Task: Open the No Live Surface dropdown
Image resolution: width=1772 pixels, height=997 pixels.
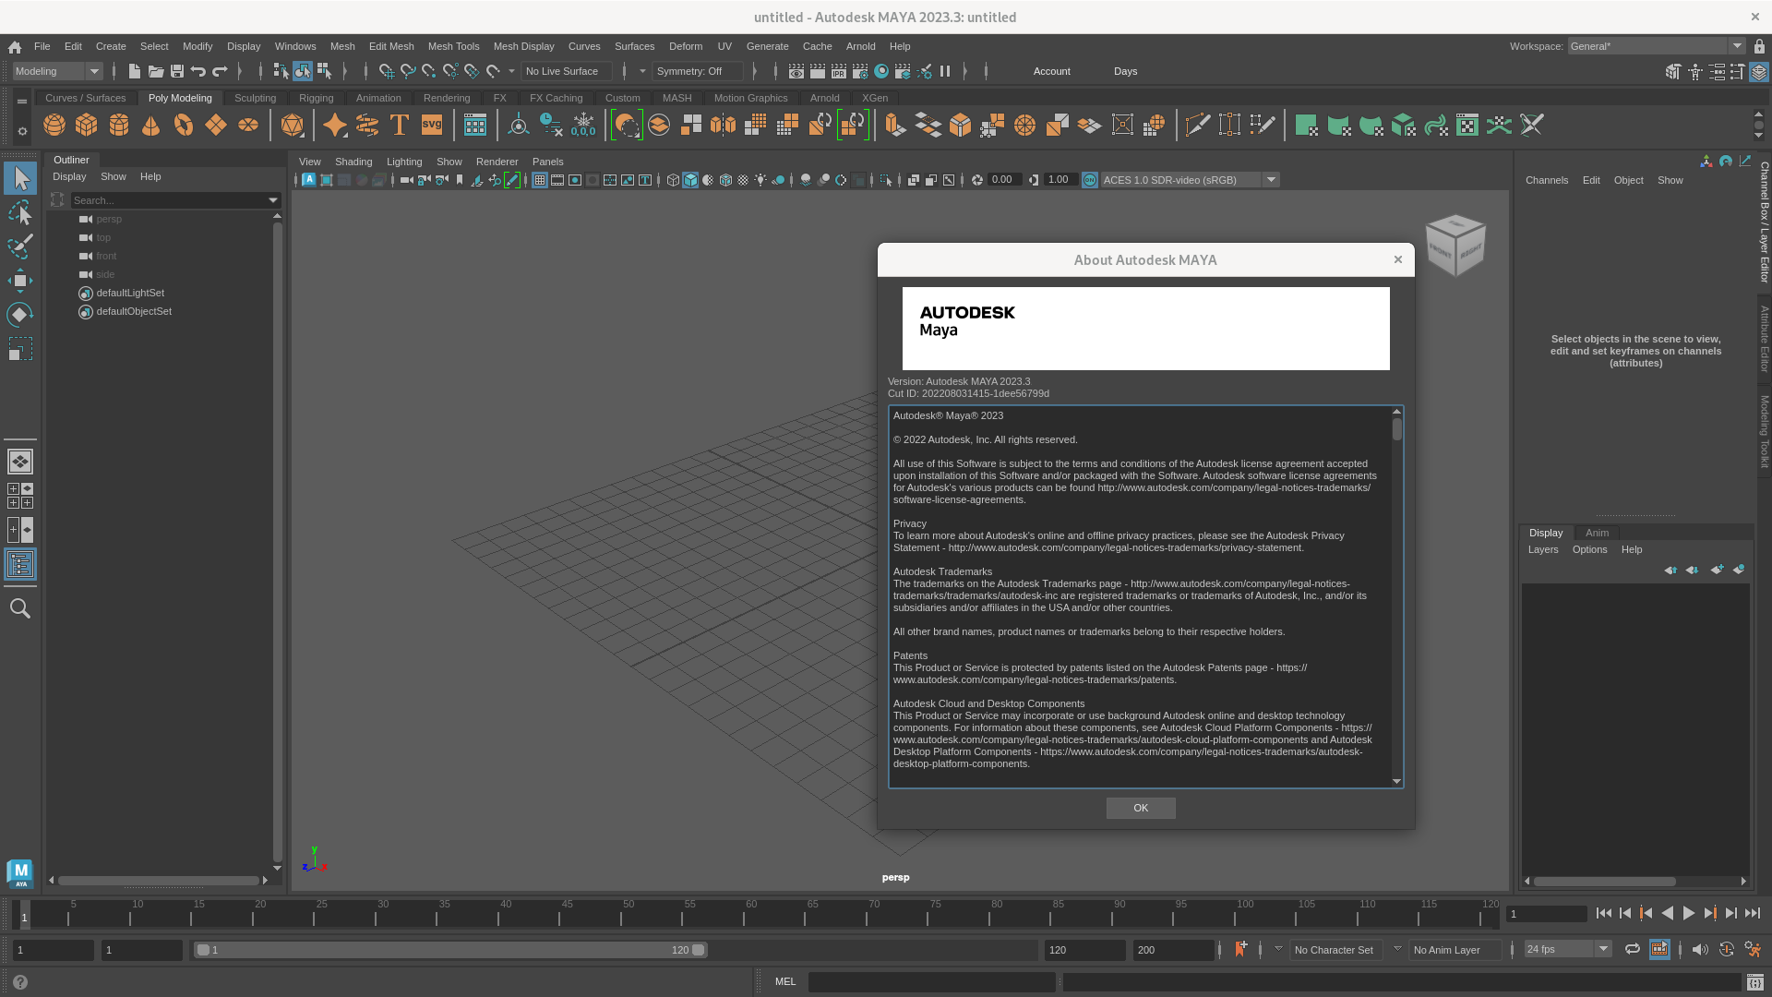Action: point(566,71)
